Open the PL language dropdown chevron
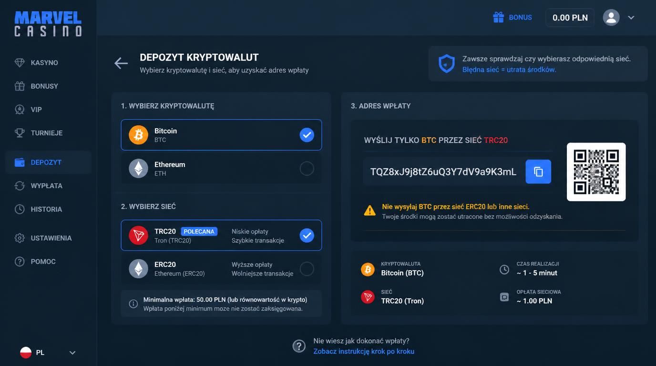Image resolution: width=656 pixels, height=366 pixels. pos(72,353)
